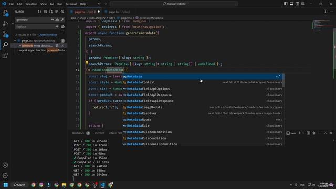336x189 pixels.
Task: Open the Go menu
Action: pyautogui.click(x=52, y=4)
